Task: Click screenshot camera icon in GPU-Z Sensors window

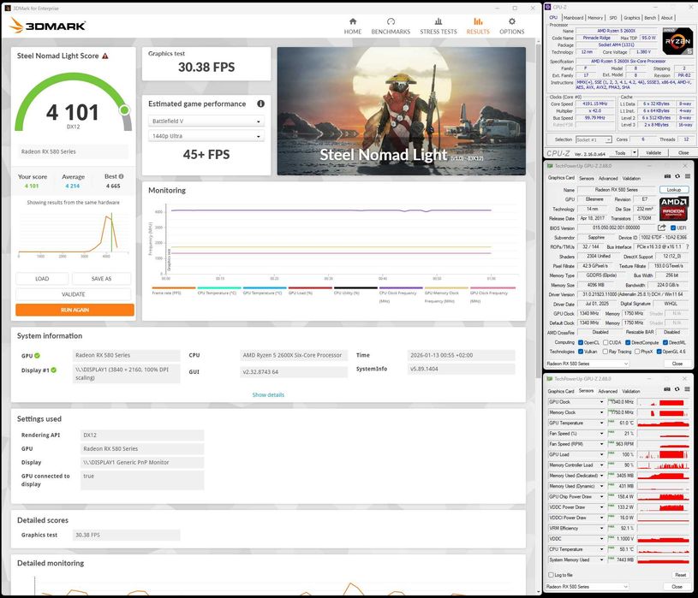Action: coord(667,389)
